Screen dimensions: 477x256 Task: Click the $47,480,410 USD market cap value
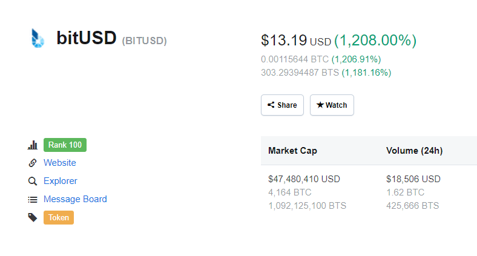[x=304, y=179]
